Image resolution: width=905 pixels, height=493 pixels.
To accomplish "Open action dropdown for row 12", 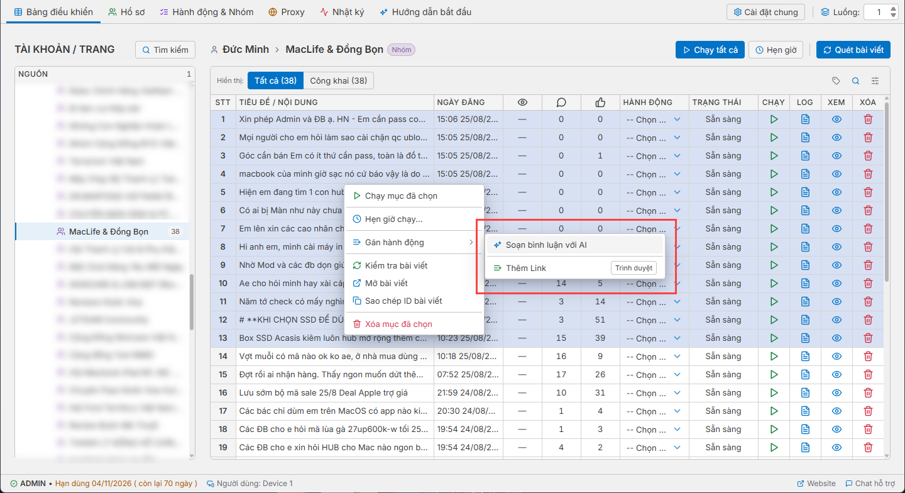I will 654,320.
